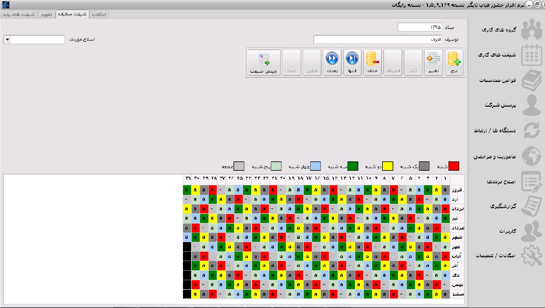
Task: Pick the blue چهار شنبه swatch
Action: (x=316, y=166)
